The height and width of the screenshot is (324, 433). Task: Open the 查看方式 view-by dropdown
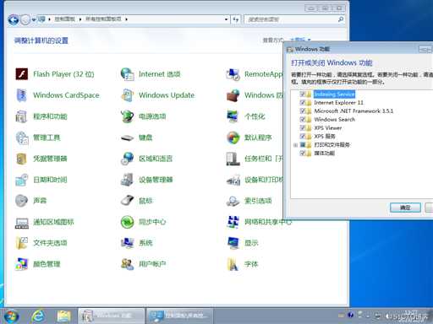point(300,40)
